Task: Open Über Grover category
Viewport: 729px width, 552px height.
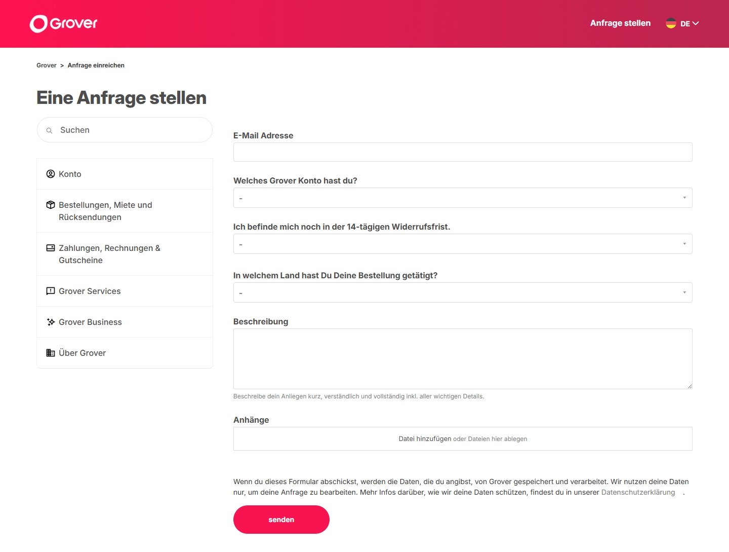Action: coord(125,353)
